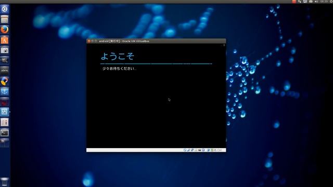
Task: Open the dark red launcher icon
Action: click(x=5, y=102)
